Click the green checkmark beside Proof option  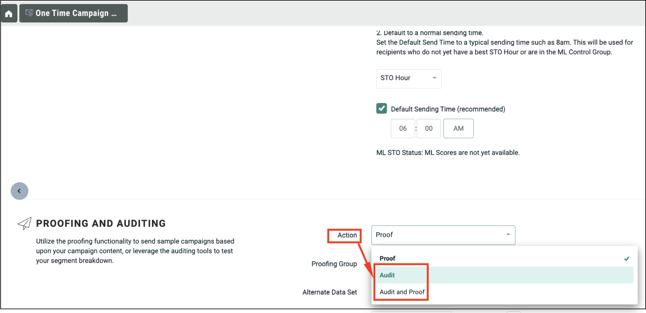[x=626, y=259]
